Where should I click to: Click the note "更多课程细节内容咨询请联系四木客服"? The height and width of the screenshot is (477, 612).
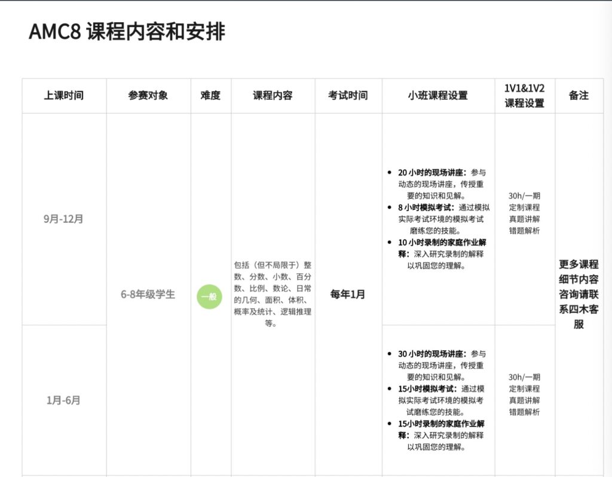pyautogui.click(x=579, y=294)
